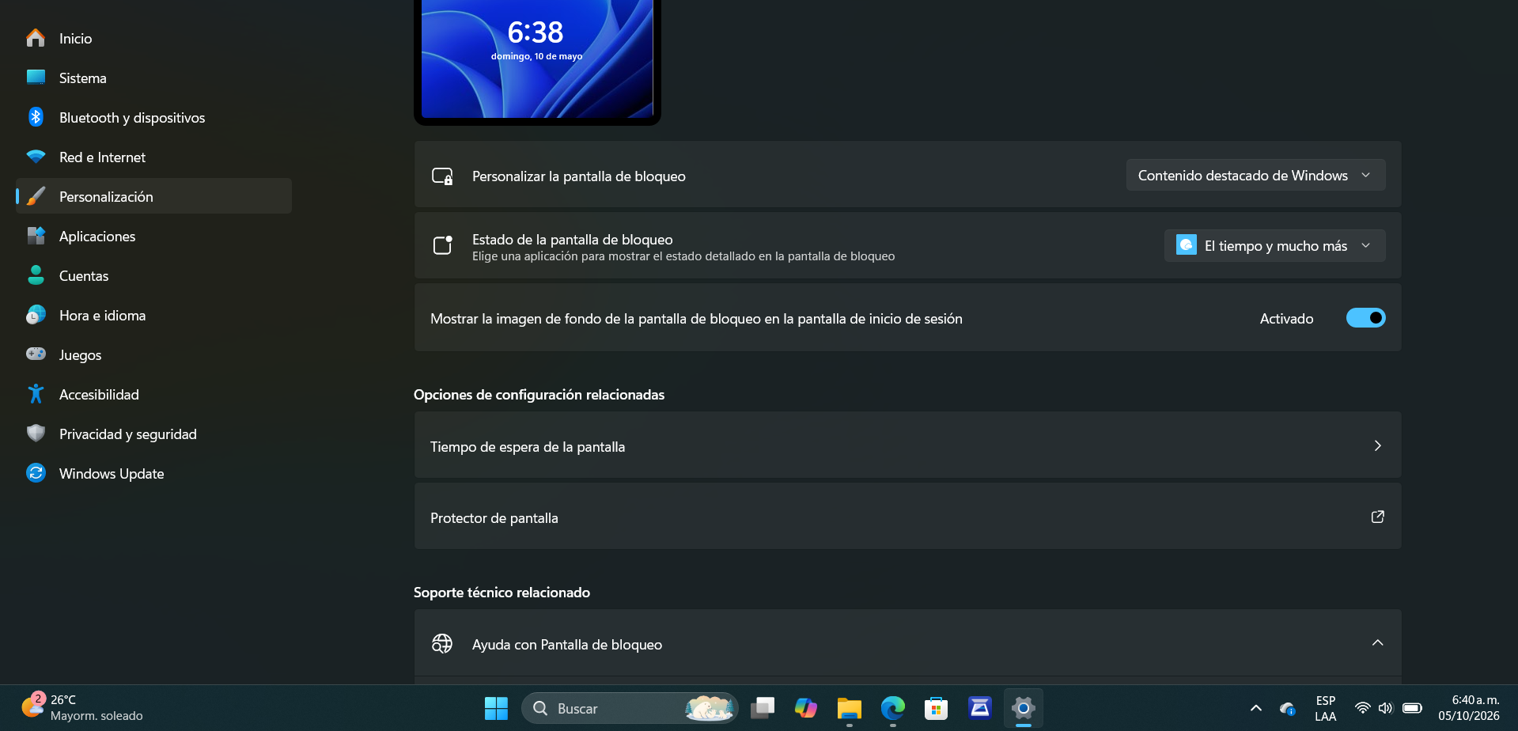Open Windows Update section

click(x=153, y=473)
